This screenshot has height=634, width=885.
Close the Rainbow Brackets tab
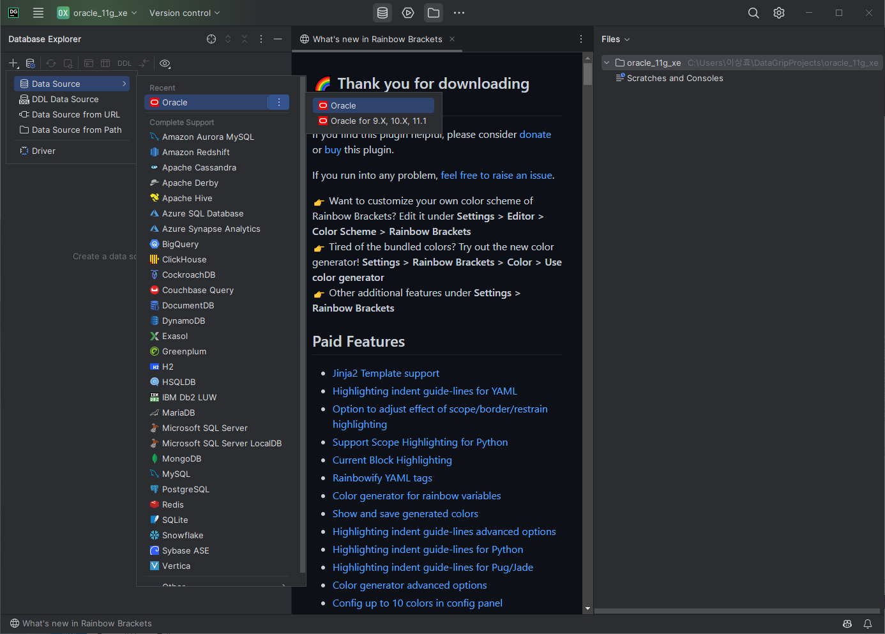[452, 39]
